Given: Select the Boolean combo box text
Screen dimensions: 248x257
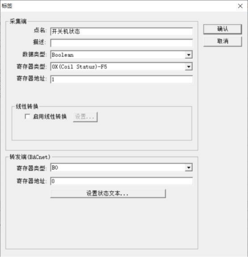Looking at the screenshot, I should click(x=63, y=55).
